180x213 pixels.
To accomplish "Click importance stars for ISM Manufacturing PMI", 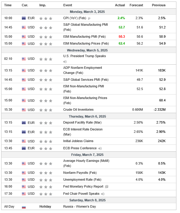I will pos(46,37).
